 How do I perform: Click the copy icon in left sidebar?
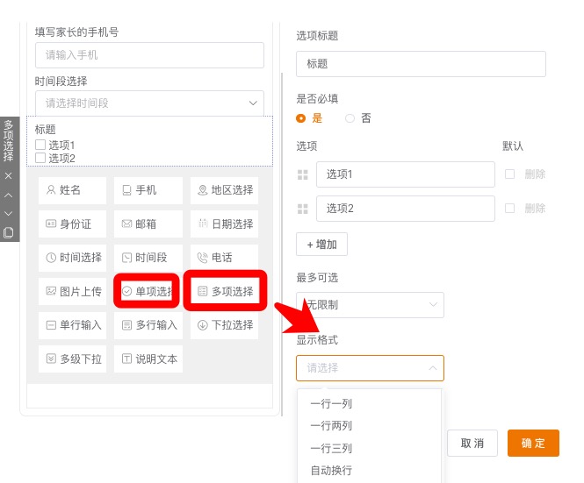point(8,232)
